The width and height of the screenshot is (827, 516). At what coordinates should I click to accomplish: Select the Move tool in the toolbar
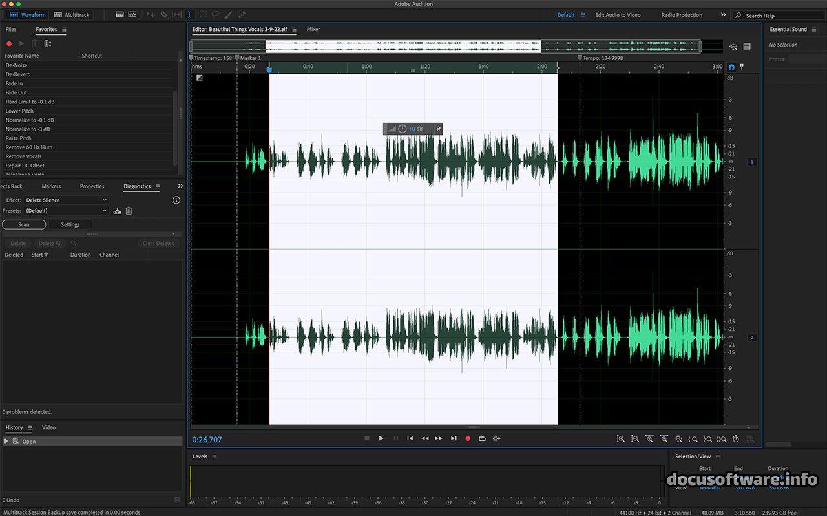[151, 14]
